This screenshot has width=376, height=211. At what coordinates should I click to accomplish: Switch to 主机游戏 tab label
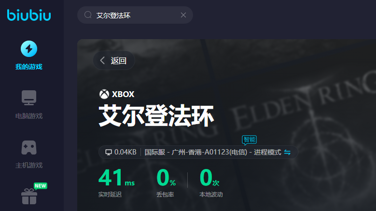(x=29, y=165)
